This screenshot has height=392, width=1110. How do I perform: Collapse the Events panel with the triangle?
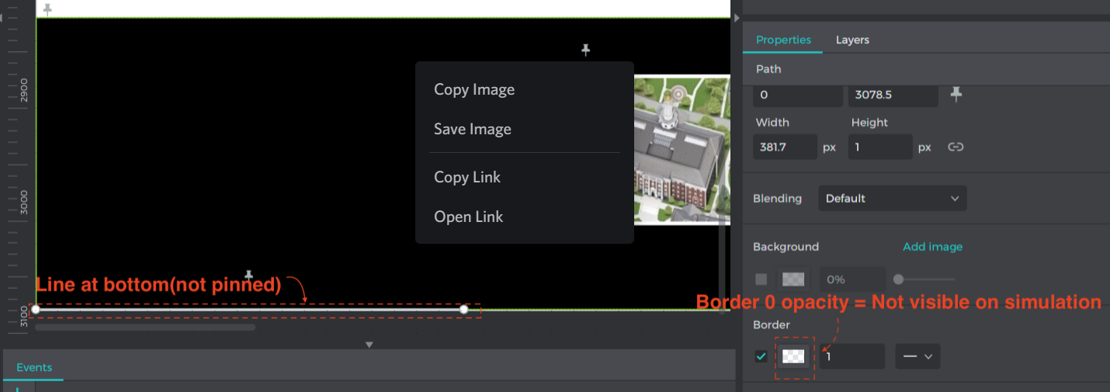pyautogui.click(x=369, y=345)
